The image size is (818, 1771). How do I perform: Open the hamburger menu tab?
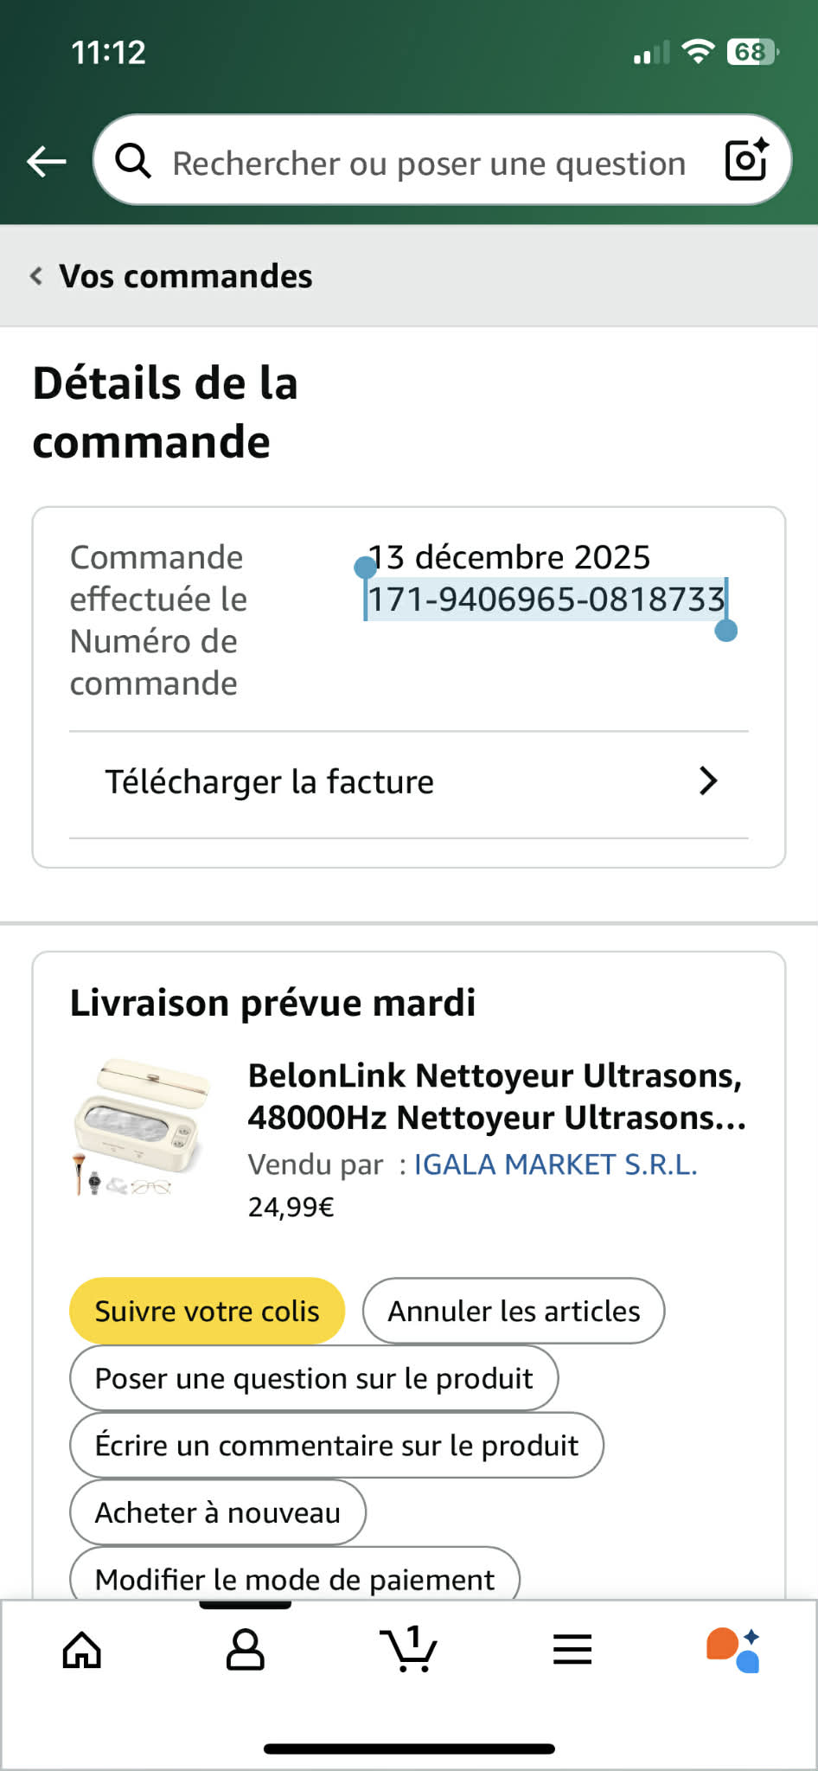pos(572,1649)
